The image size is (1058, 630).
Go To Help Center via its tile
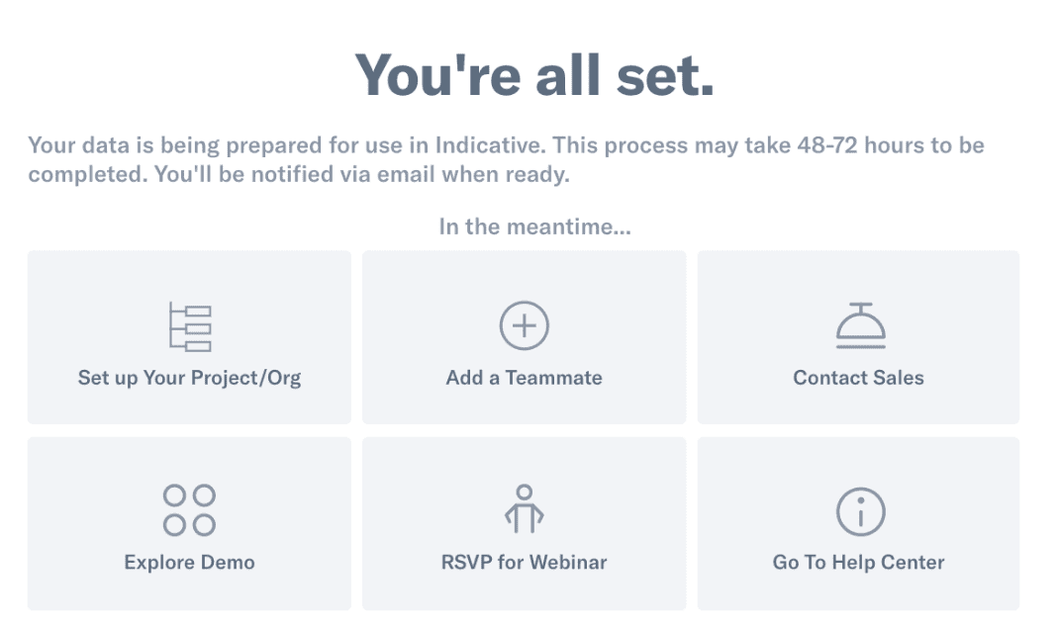858,522
